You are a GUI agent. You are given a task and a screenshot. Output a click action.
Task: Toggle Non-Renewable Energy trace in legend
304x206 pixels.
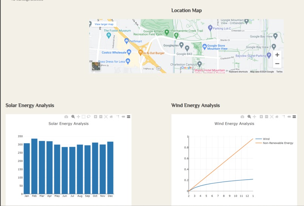point(274,143)
